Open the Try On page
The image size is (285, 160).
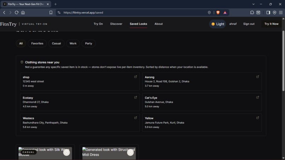point(98,24)
